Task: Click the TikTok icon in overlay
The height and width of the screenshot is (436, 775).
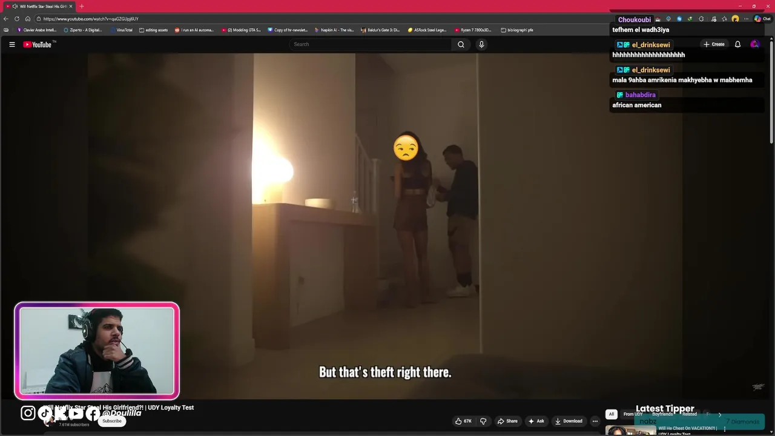Action: [x=45, y=413]
